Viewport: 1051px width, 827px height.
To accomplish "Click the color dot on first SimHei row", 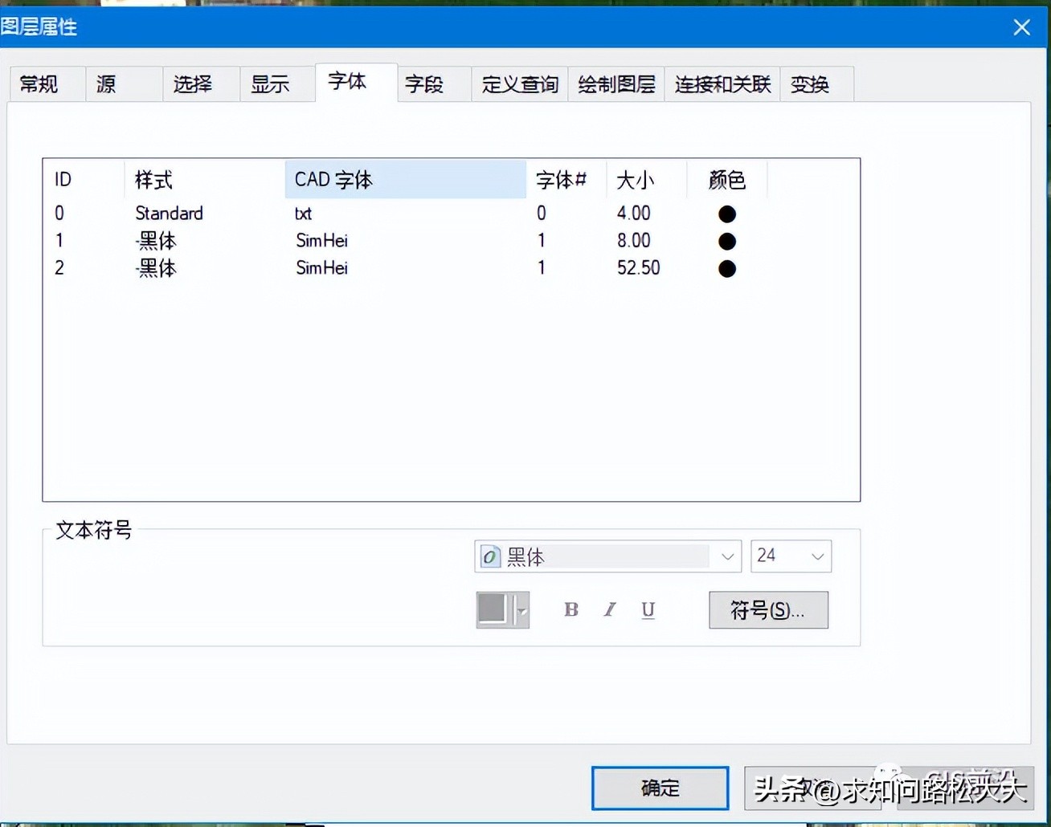I will pos(726,241).
